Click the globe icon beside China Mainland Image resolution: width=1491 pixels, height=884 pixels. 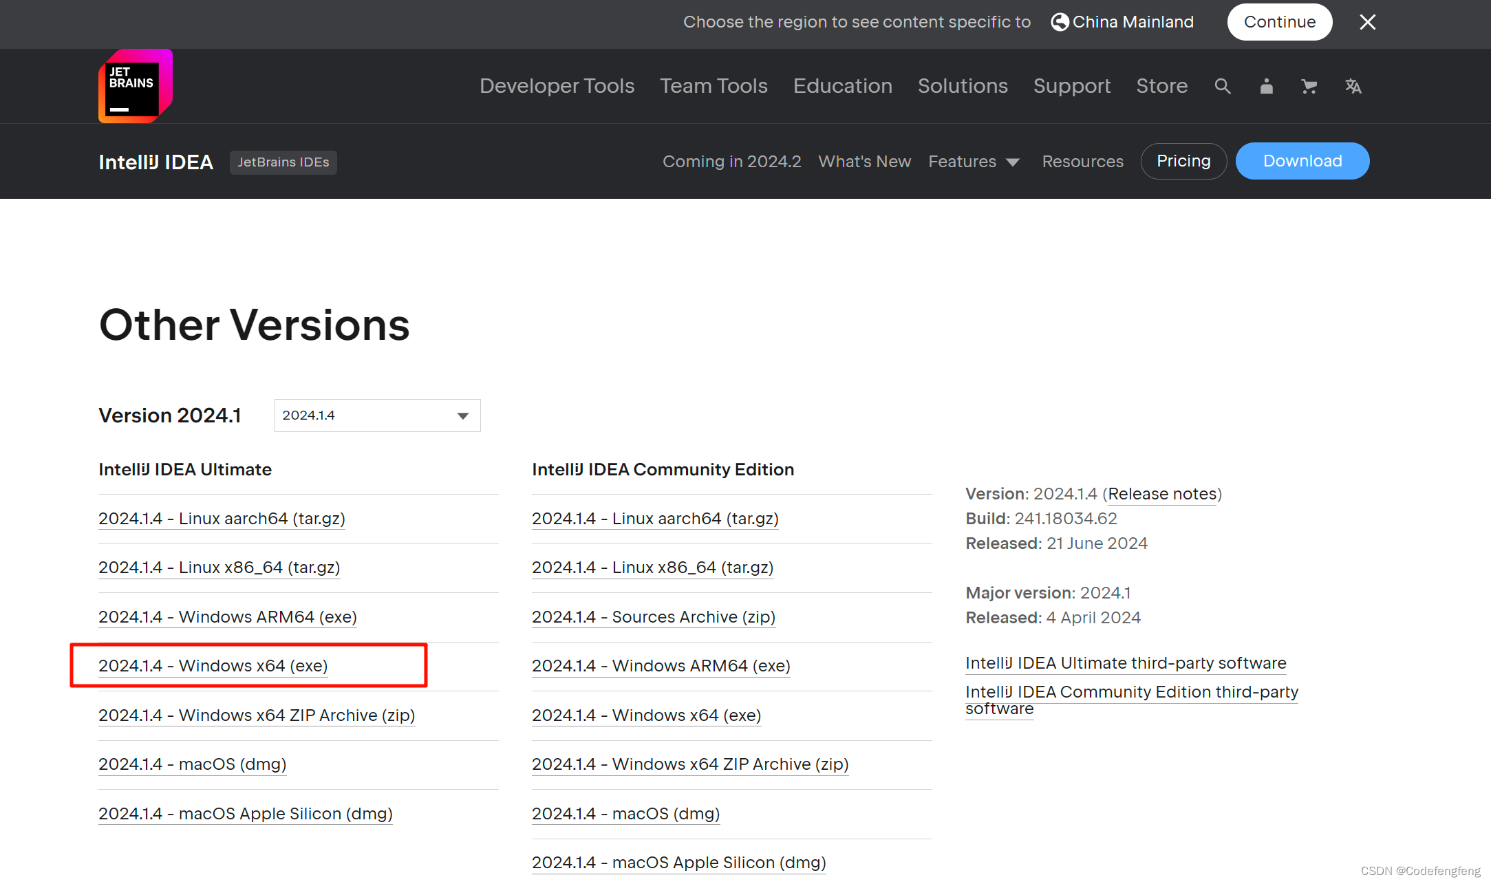pos(1060,22)
